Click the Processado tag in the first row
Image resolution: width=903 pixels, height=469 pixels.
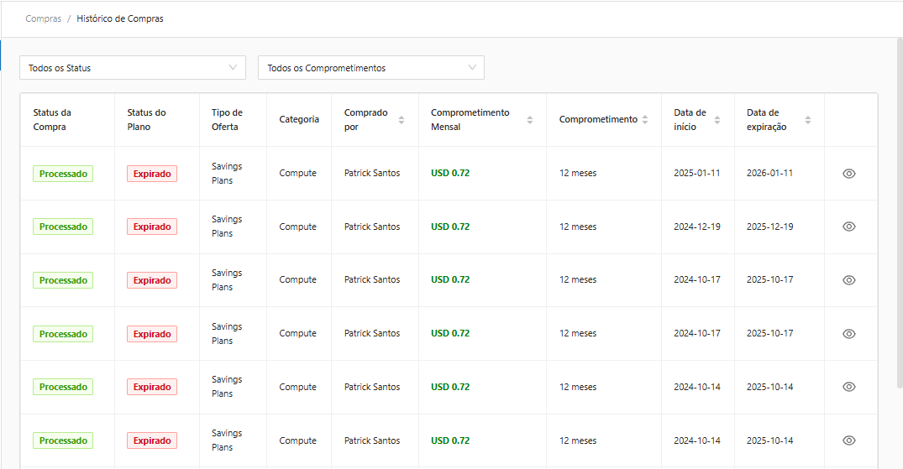pyautogui.click(x=63, y=174)
